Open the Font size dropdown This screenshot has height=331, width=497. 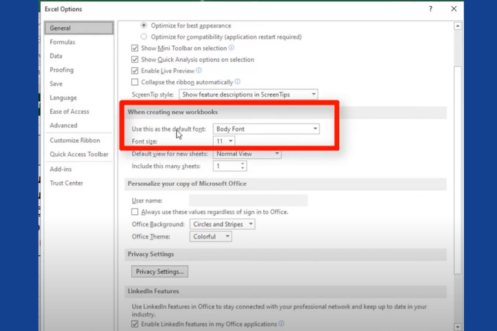[224, 141]
